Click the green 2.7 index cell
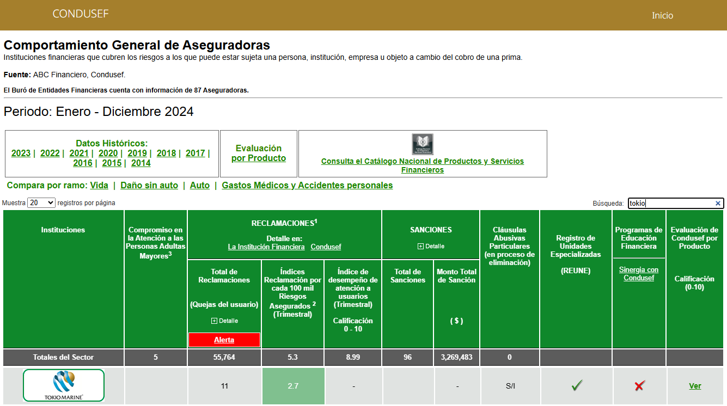Screen dimensions: 727x406 pos(293,386)
